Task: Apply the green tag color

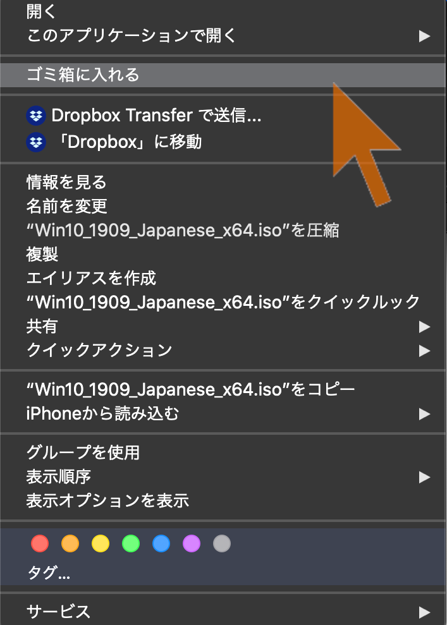Action: (x=131, y=543)
